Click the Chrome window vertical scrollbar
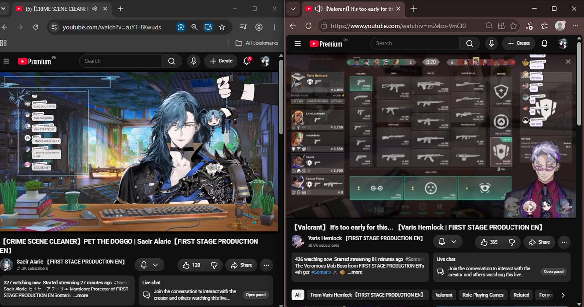 (x=281, y=97)
